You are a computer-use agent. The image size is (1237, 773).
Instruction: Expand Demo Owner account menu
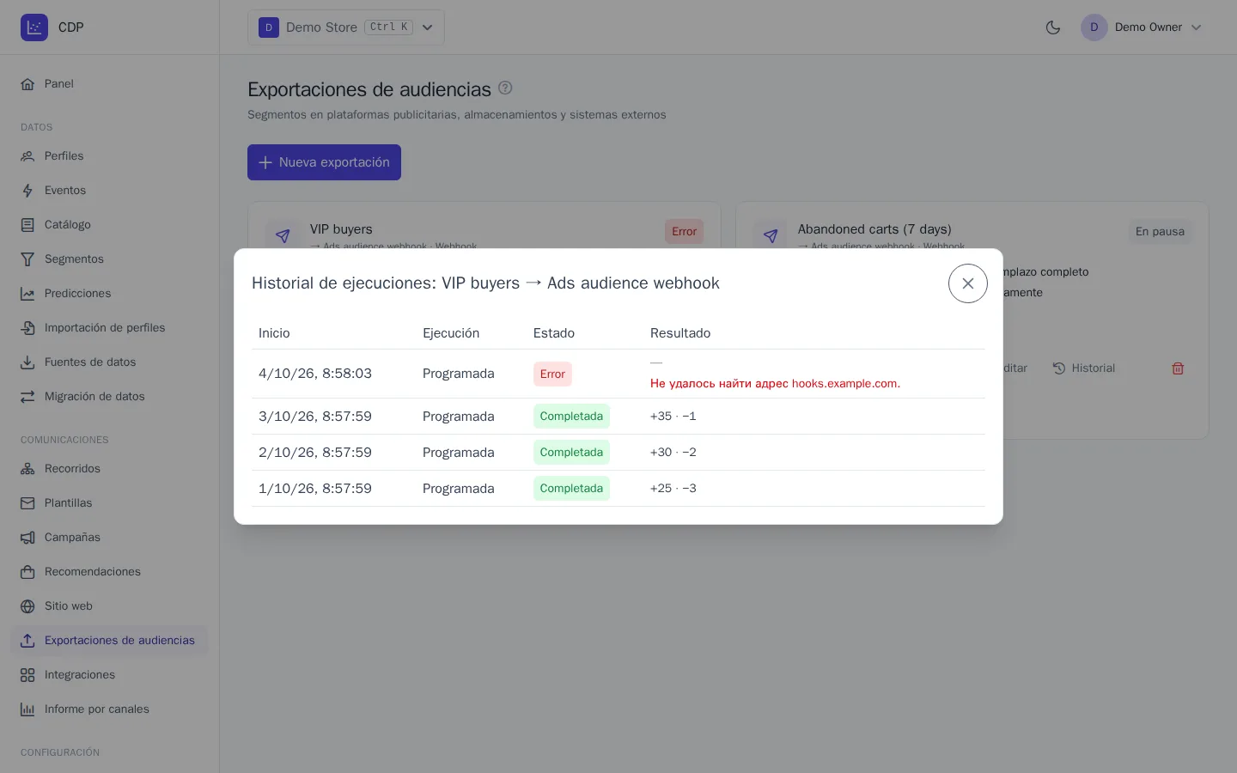click(1143, 27)
